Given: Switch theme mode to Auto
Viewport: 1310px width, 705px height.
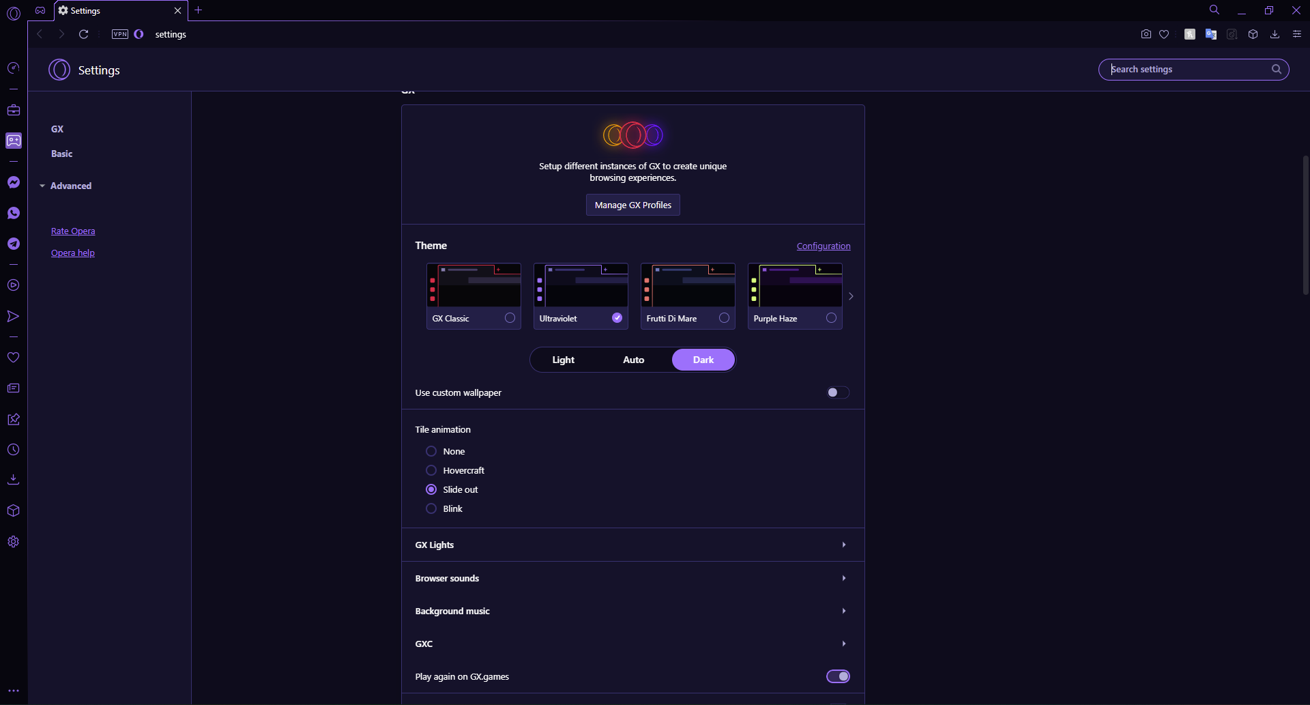Looking at the screenshot, I should (x=634, y=360).
